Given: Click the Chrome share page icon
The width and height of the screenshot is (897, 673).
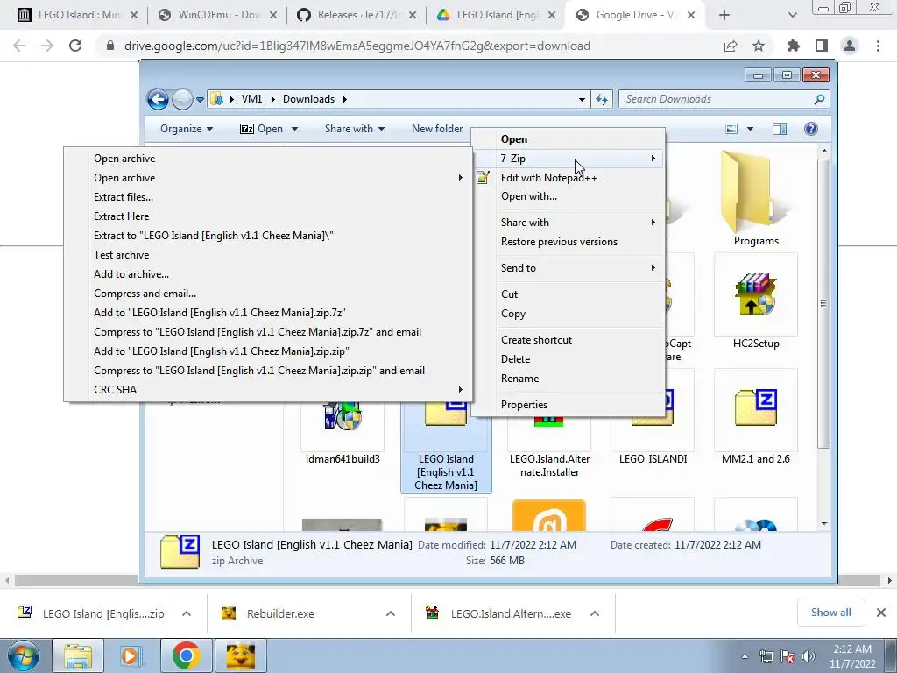Looking at the screenshot, I should tap(731, 46).
